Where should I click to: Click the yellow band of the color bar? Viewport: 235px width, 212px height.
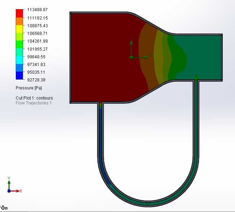coord(19,29)
